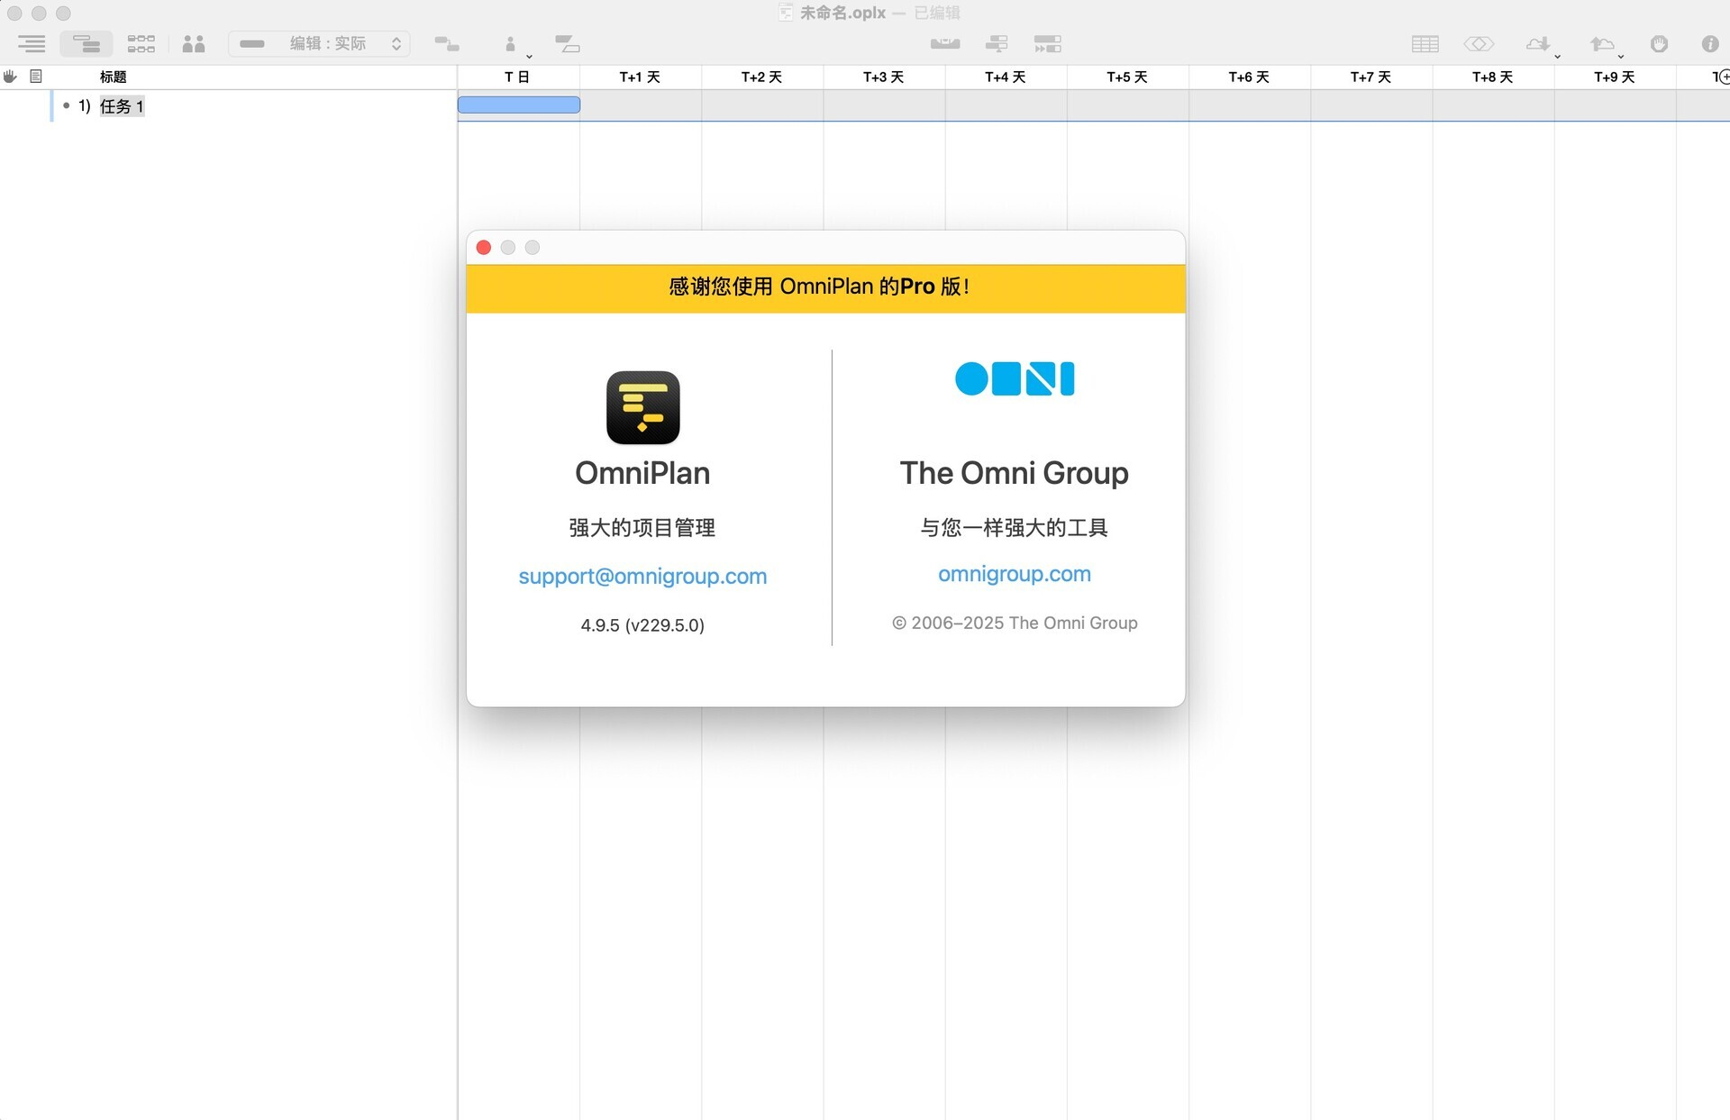Select the T 日 column header
The height and width of the screenshot is (1120, 1730).
pyautogui.click(x=517, y=77)
